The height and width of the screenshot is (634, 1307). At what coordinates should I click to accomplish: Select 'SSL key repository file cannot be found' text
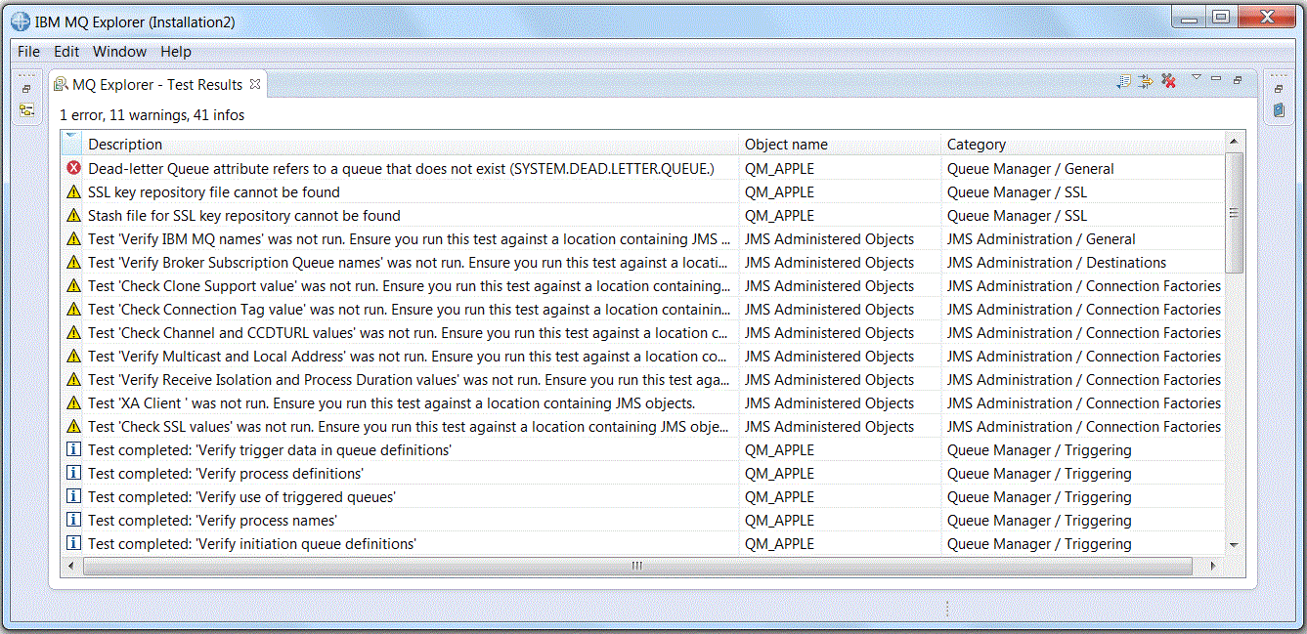[214, 192]
